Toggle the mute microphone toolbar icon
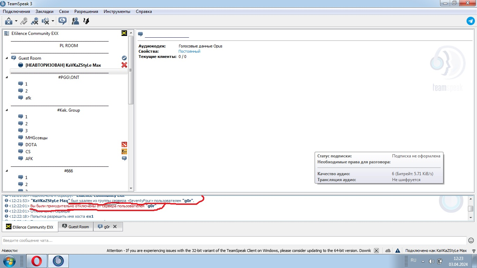 [35, 21]
